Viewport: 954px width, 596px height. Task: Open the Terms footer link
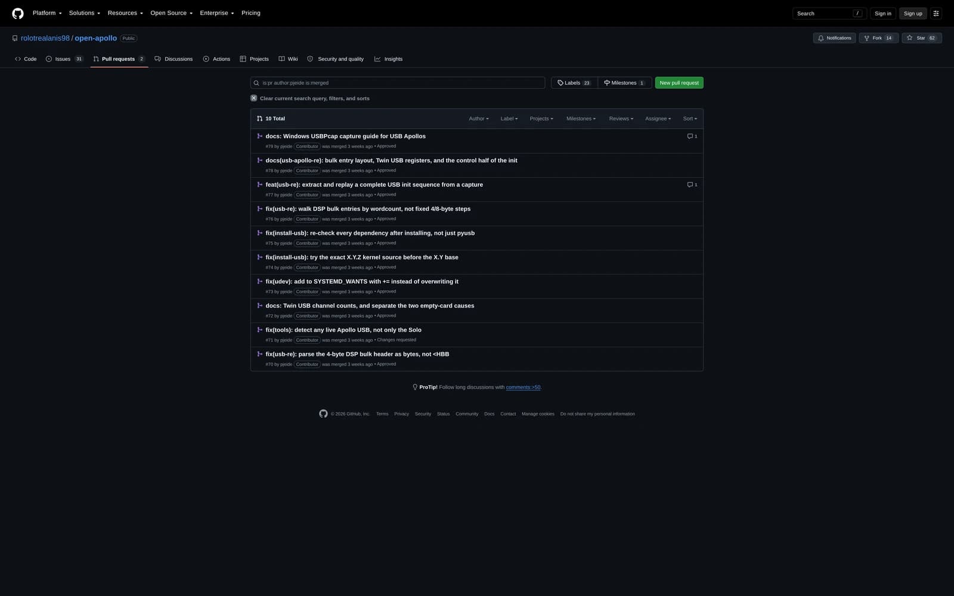coord(382,414)
